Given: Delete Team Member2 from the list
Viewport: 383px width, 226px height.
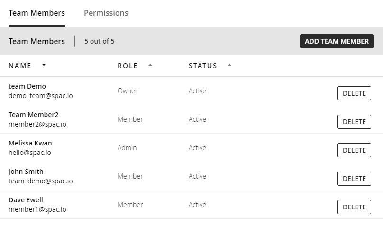Looking at the screenshot, I should tap(354, 122).
